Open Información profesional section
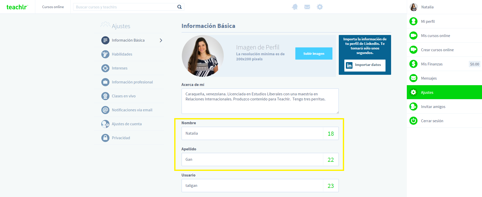This screenshot has width=482, height=197. coord(130,82)
